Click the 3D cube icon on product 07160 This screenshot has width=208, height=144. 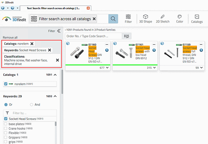pyautogui.click(x=68, y=43)
